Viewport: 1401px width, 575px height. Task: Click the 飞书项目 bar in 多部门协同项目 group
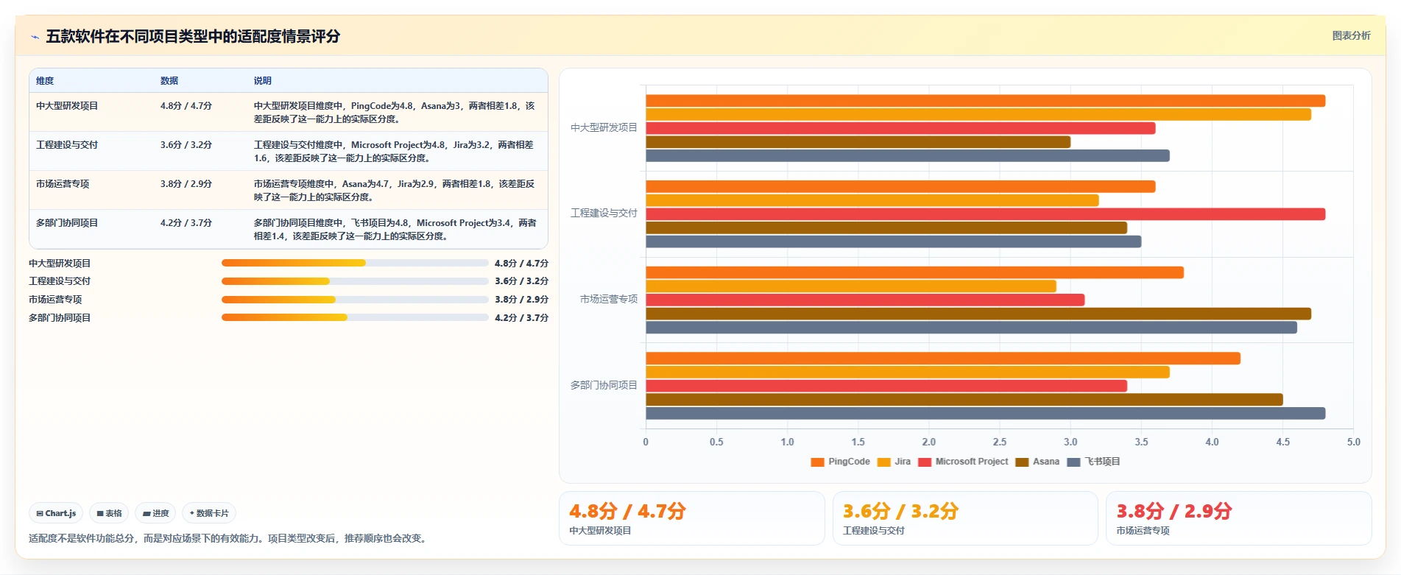pos(986,414)
